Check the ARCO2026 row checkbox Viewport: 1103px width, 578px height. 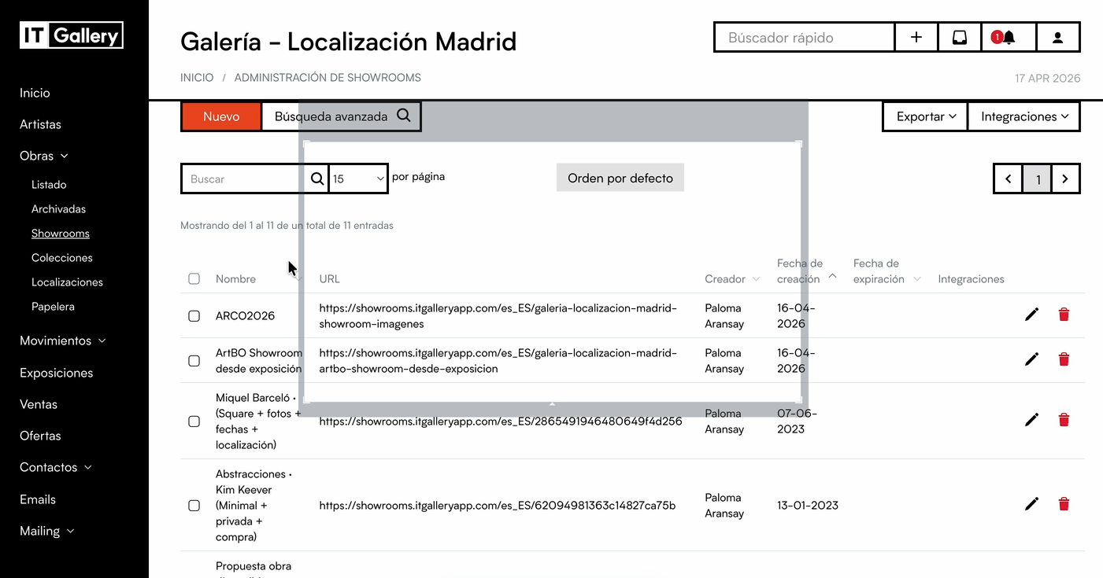click(x=194, y=315)
